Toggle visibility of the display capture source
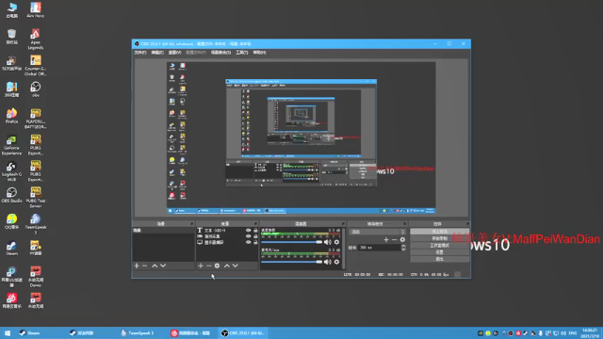The height and width of the screenshot is (339, 603). coord(248,243)
